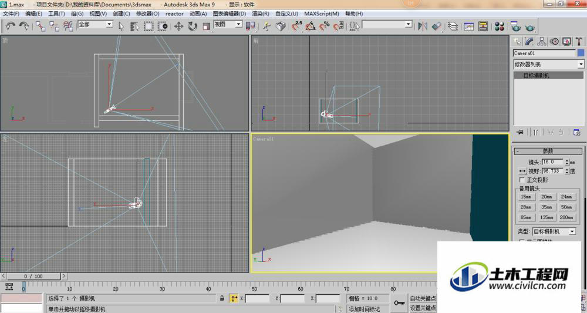This screenshot has height=313, width=587.
Task: Activate Select and Scale tool
Action: (x=206, y=26)
